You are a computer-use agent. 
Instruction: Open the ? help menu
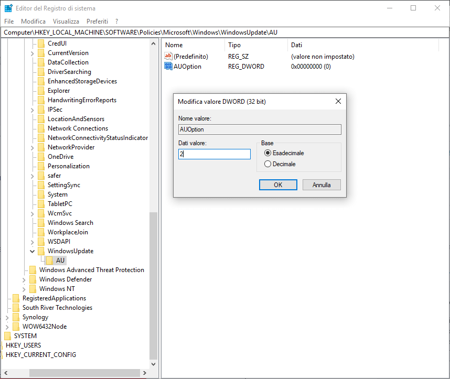(x=116, y=21)
